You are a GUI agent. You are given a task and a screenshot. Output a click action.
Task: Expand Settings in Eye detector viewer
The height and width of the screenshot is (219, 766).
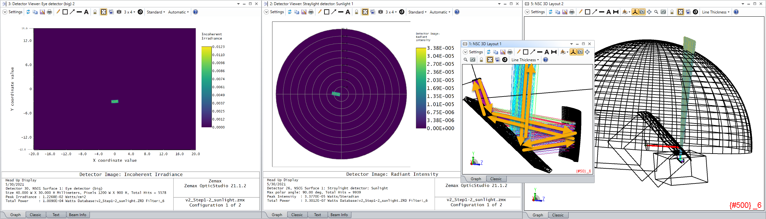[x=13, y=12]
